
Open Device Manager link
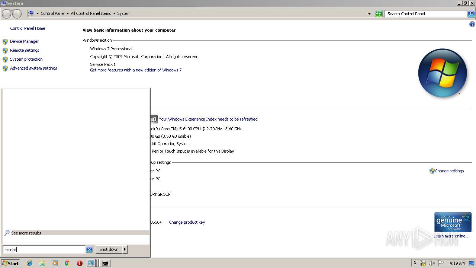[24, 41]
